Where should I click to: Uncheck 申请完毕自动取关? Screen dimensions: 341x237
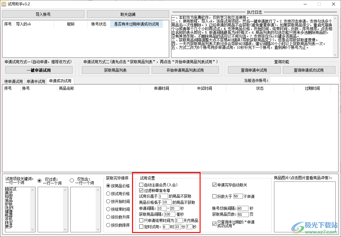(214, 185)
